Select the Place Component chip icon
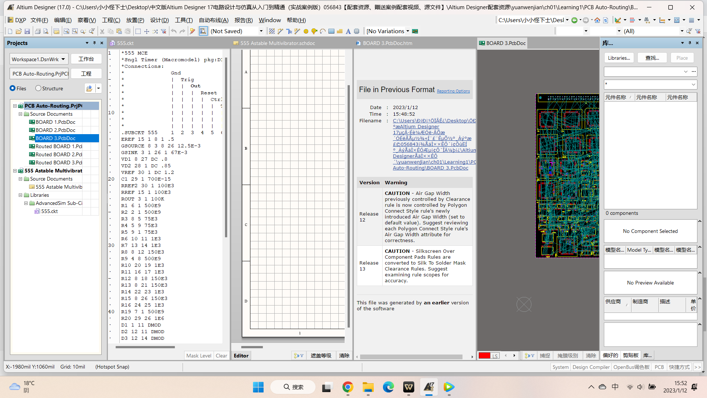The height and width of the screenshot is (398, 707). [356, 31]
